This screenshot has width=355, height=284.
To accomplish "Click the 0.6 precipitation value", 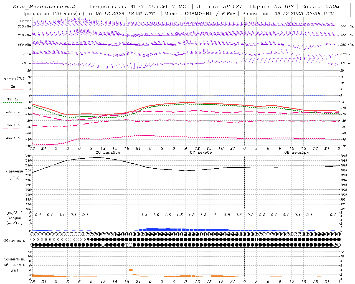I will [x=239, y=215].
